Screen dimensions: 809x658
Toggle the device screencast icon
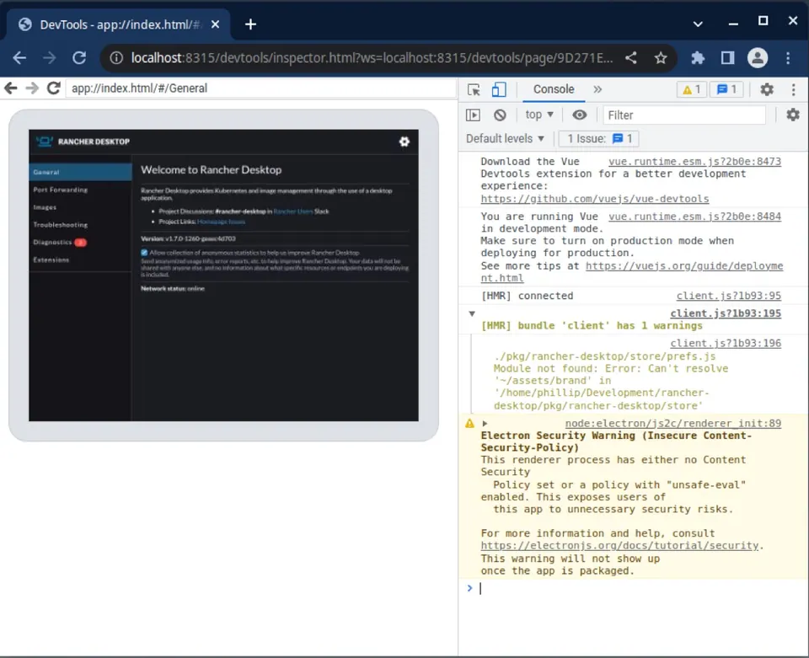(498, 89)
